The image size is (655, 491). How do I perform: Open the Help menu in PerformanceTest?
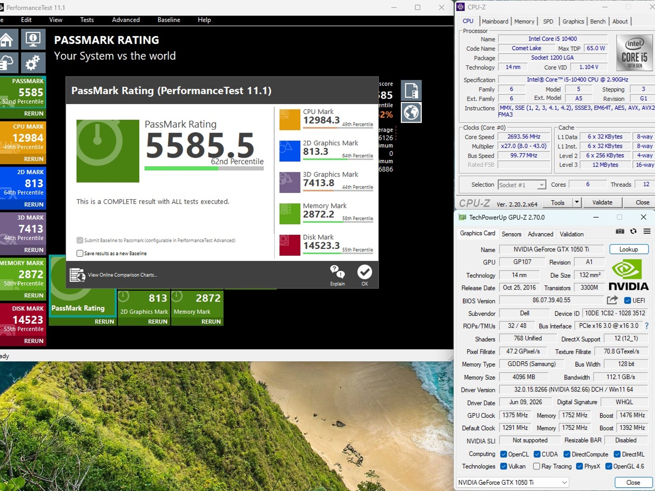[204, 20]
